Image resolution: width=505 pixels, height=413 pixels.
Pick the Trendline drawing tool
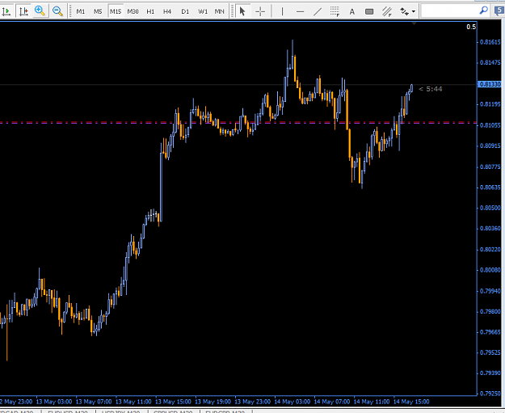coord(318,12)
